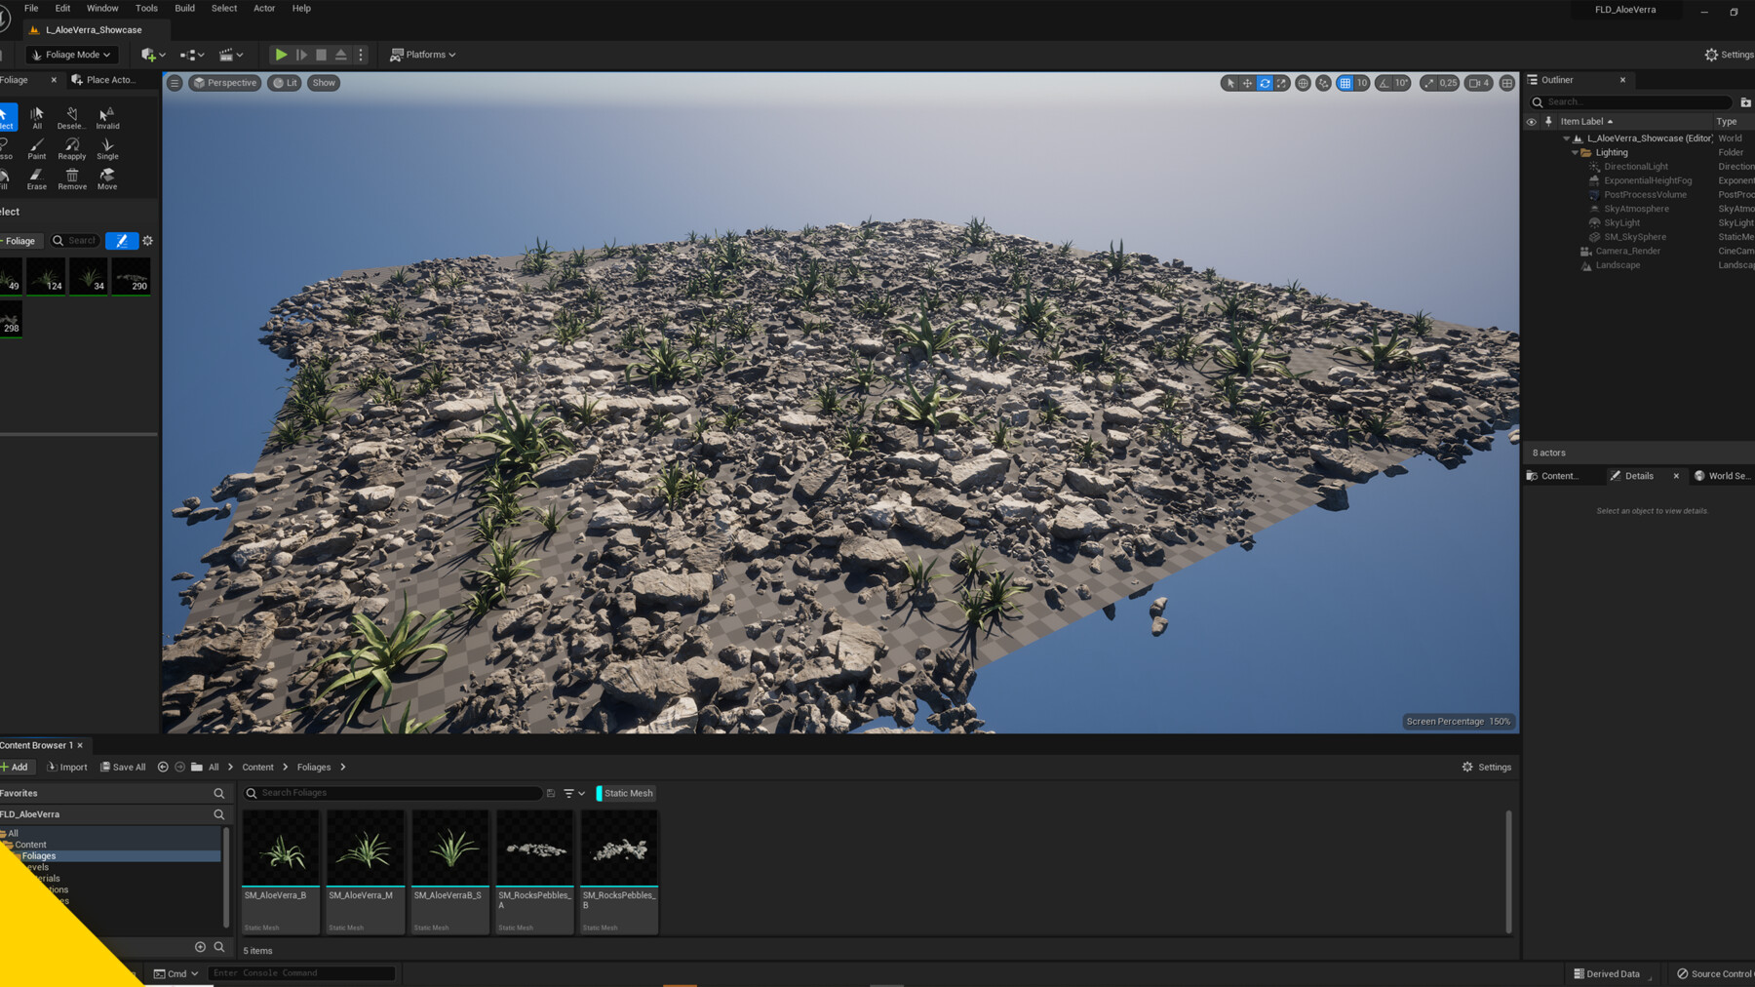
Task: Switch to the Single instance placement tool
Action: point(107,146)
